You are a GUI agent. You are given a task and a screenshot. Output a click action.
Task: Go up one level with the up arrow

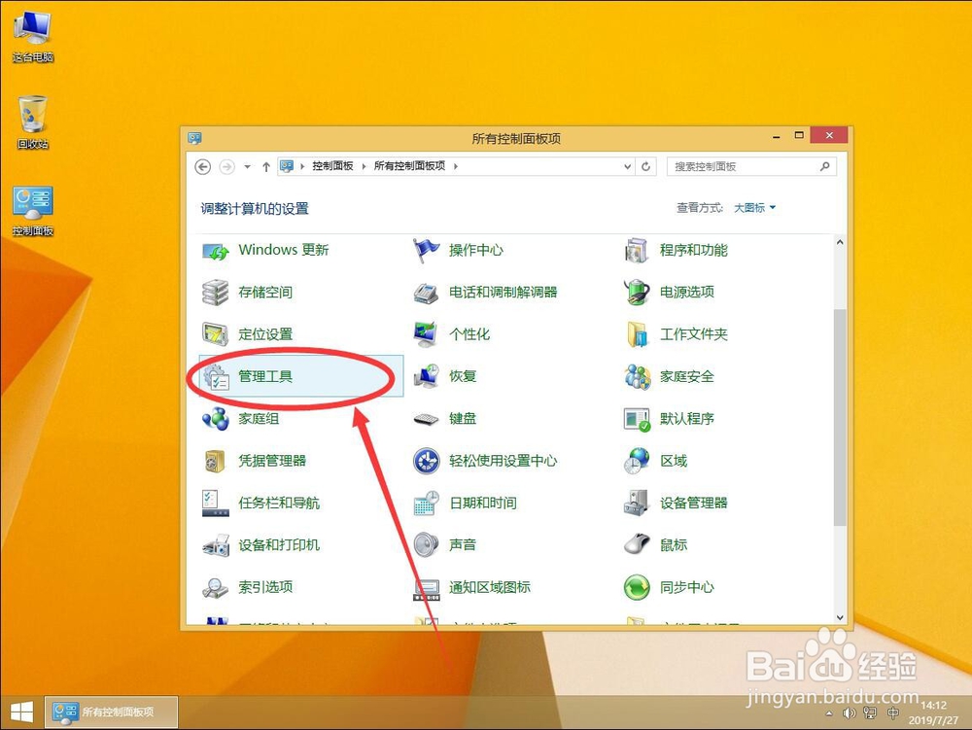(x=266, y=166)
